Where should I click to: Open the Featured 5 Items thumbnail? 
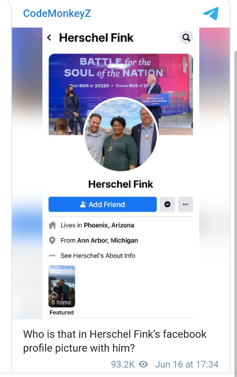[62, 287]
